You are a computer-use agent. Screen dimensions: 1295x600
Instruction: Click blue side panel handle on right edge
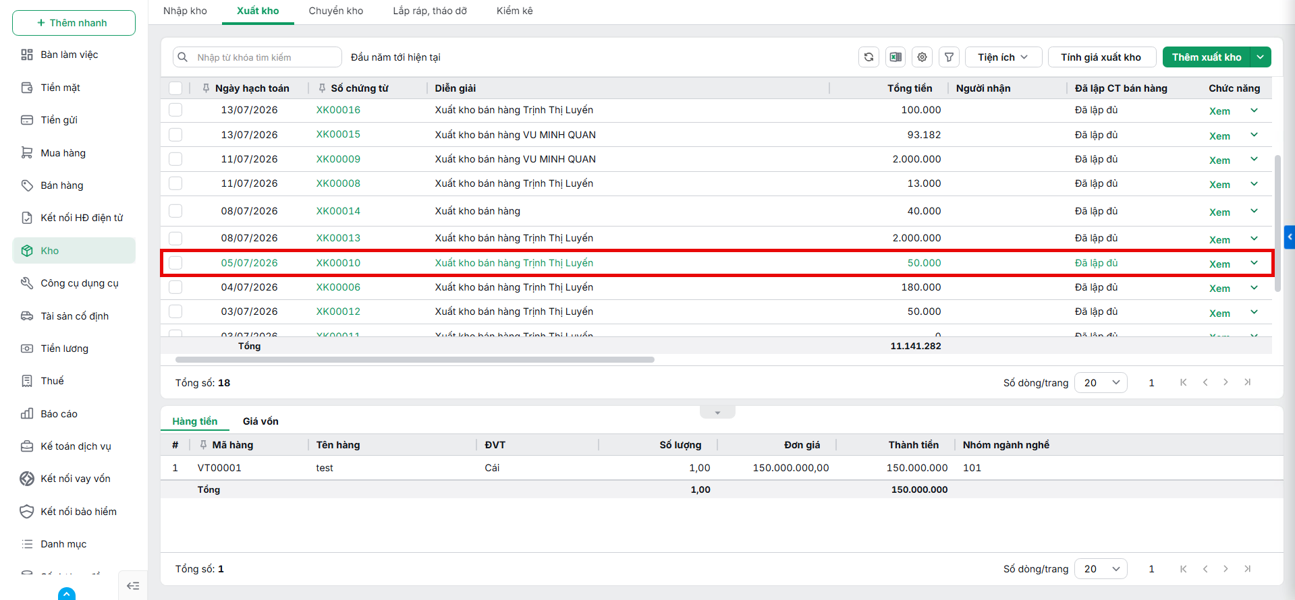tap(1290, 237)
